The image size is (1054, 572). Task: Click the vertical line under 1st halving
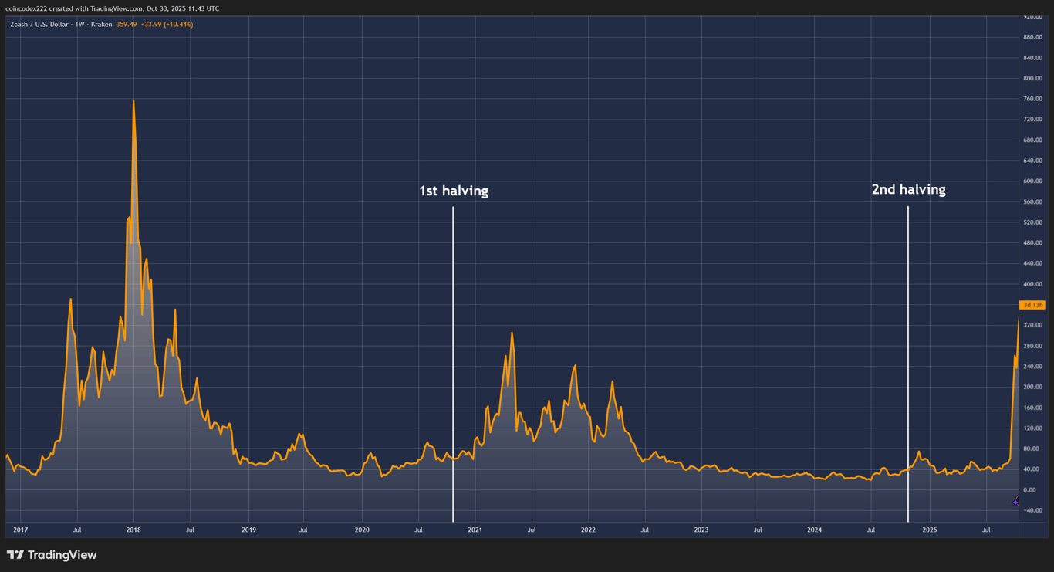click(453, 363)
